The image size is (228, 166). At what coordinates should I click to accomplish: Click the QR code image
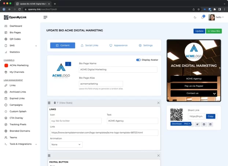tap(176, 115)
